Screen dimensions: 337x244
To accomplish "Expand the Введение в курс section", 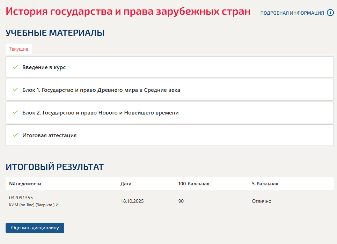I will pyautogui.click(x=44, y=67).
